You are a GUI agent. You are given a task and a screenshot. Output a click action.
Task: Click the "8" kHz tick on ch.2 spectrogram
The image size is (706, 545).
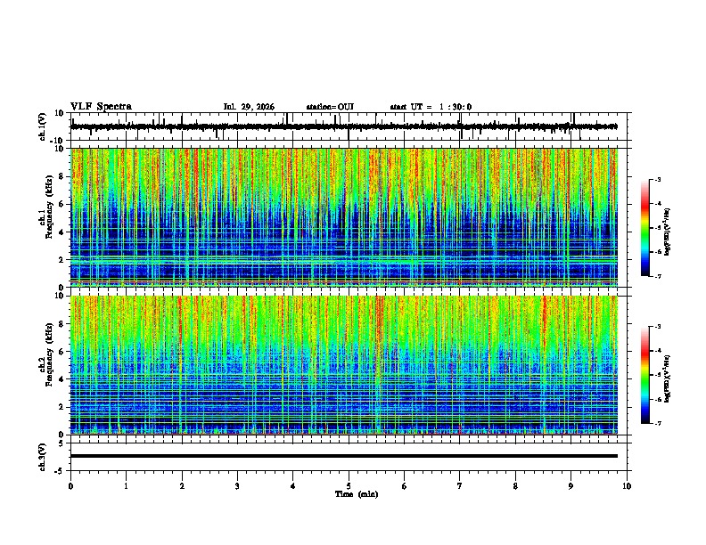[x=62, y=324]
